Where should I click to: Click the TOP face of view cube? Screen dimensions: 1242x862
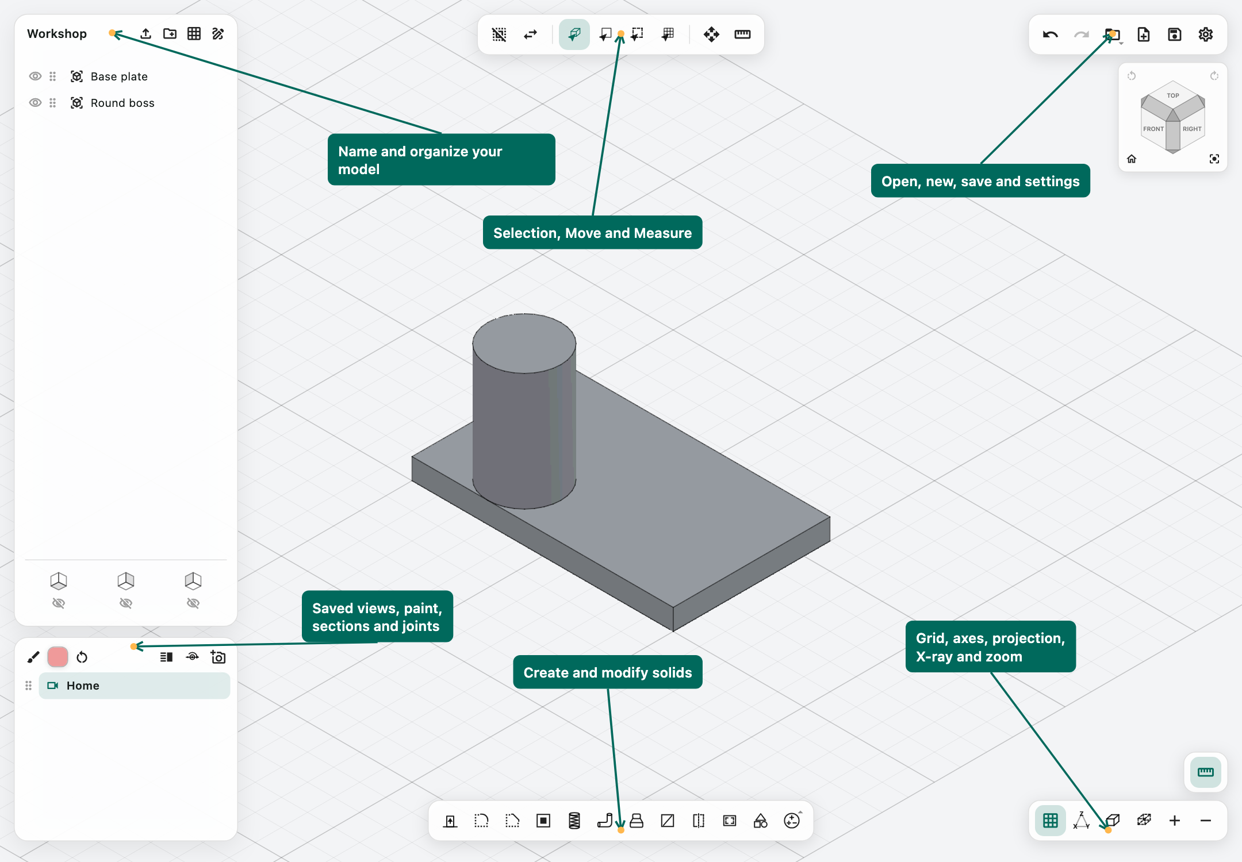pyautogui.click(x=1173, y=96)
